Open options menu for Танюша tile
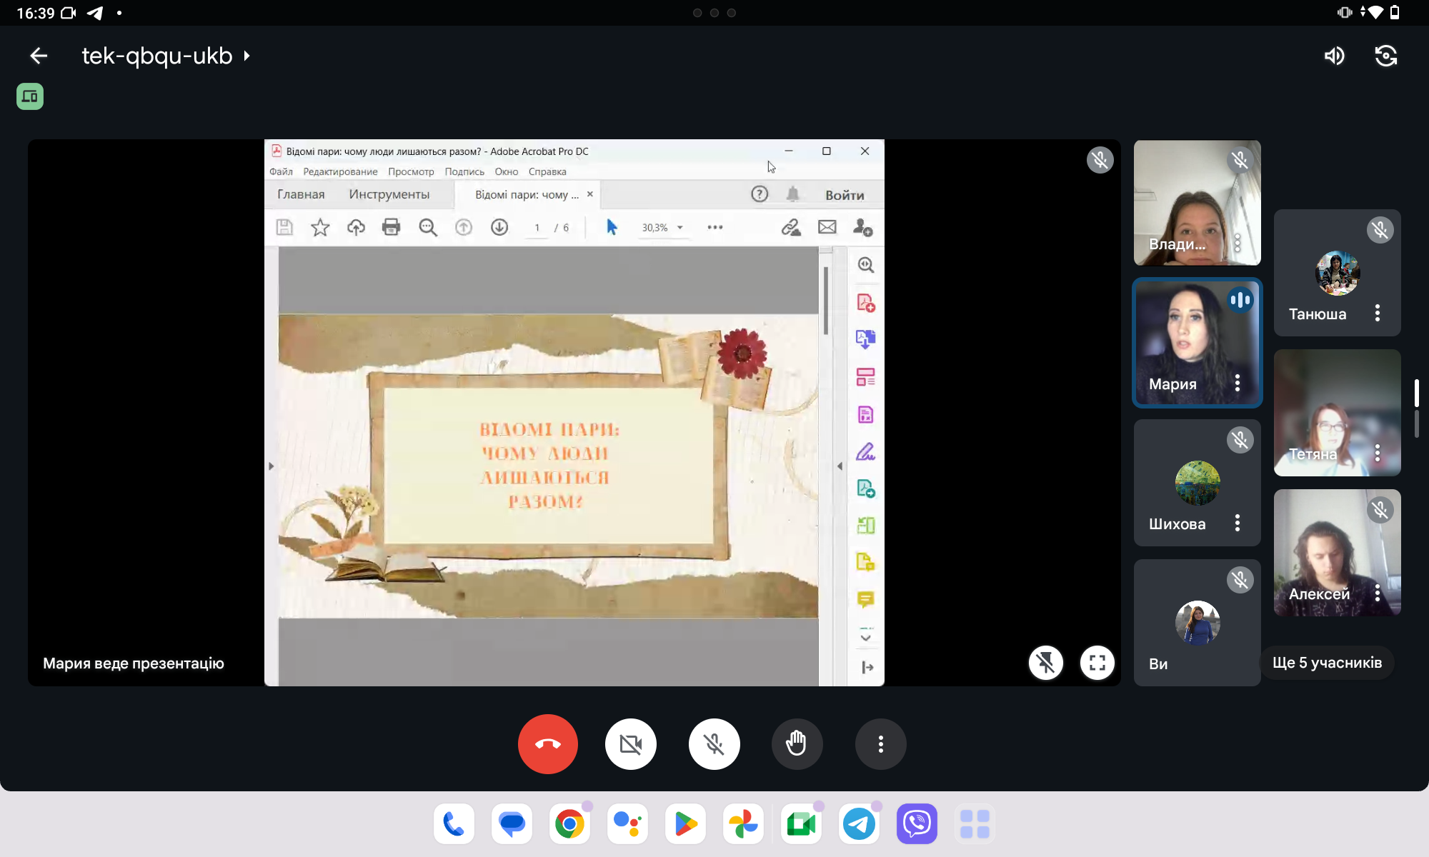Viewport: 1429px width, 857px height. pyautogui.click(x=1377, y=314)
